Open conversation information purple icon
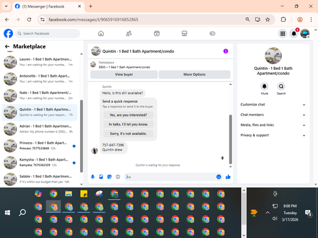 [226, 51]
